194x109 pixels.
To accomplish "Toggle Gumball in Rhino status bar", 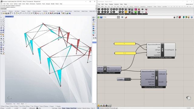I will click(x=79, y=108).
